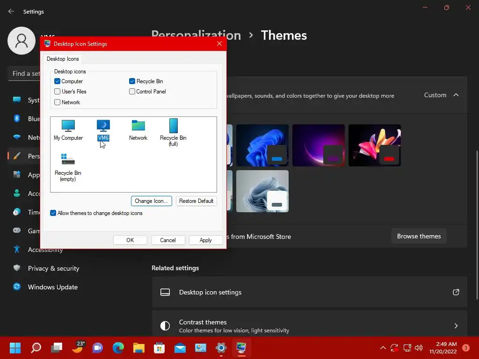Image resolution: width=479 pixels, height=359 pixels.
Task: Click the Desktop Icon Settings taskbar icon
Action: pos(242,347)
